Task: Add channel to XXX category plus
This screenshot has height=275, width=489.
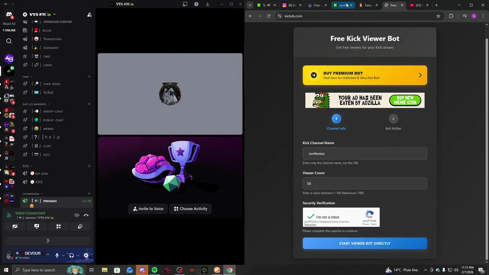Action: pyautogui.click(x=89, y=166)
